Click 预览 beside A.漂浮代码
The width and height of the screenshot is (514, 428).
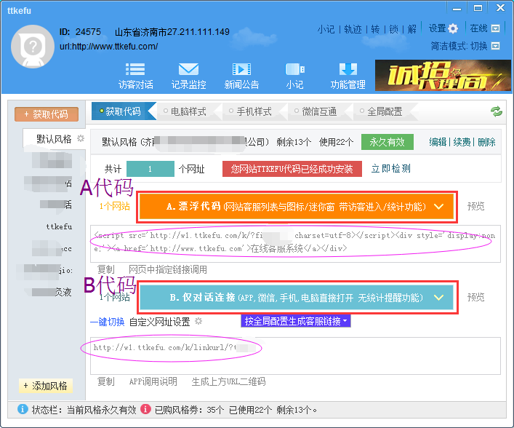pyautogui.click(x=475, y=207)
